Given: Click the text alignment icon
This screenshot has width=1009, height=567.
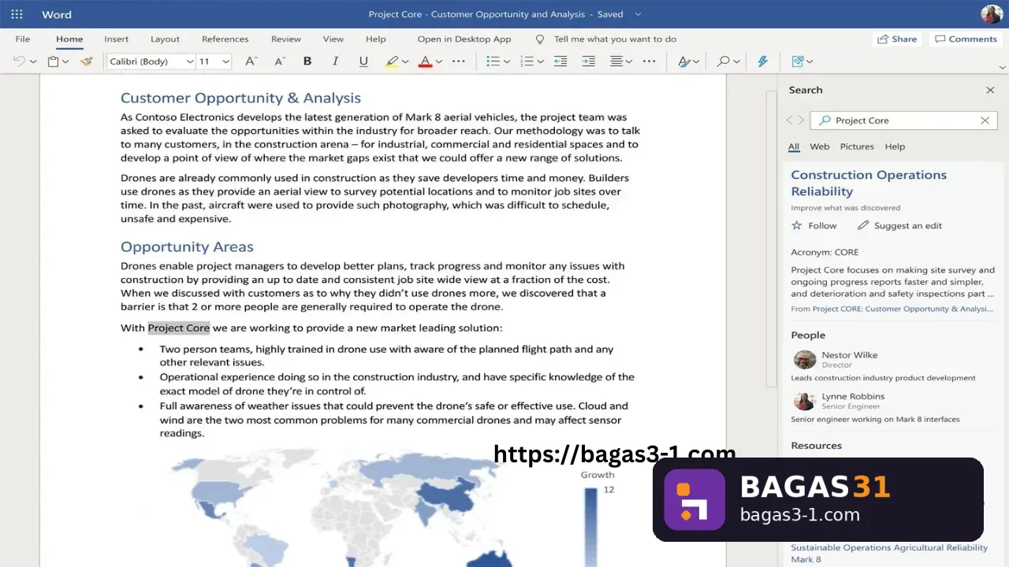Looking at the screenshot, I should click(x=616, y=61).
